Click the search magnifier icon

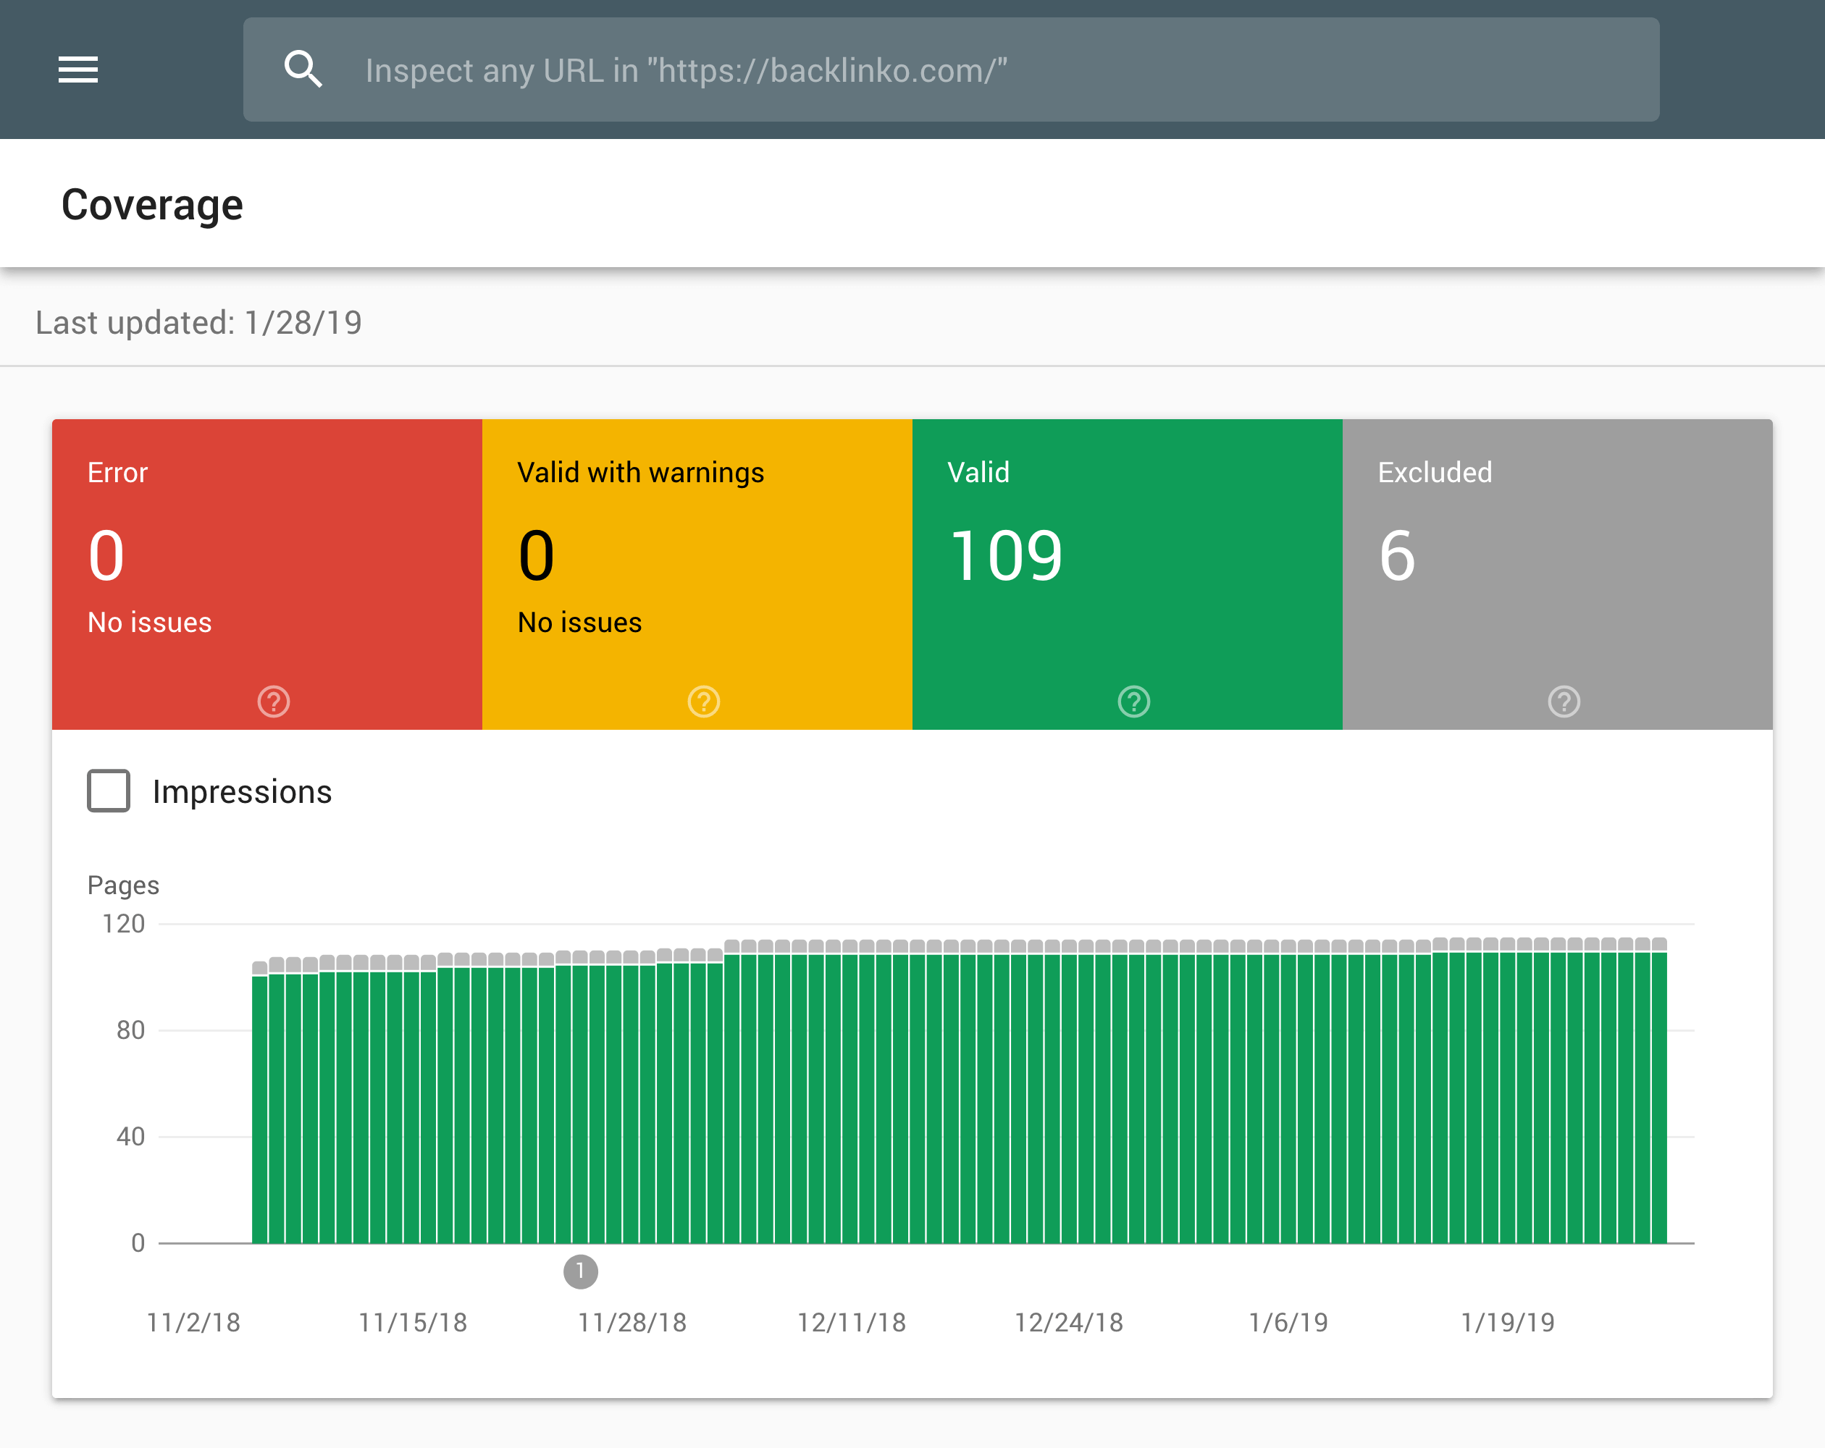pyautogui.click(x=303, y=70)
